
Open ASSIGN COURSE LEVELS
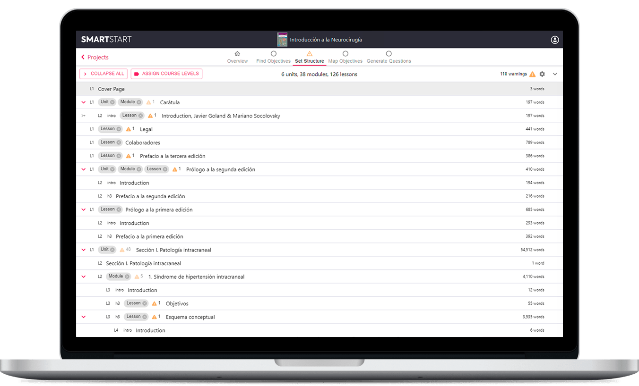pos(168,74)
